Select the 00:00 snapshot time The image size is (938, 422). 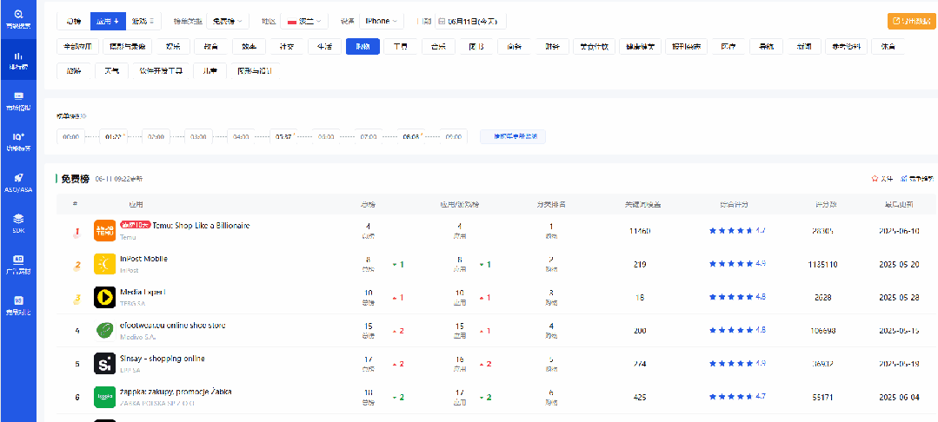(x=70, y=137)
